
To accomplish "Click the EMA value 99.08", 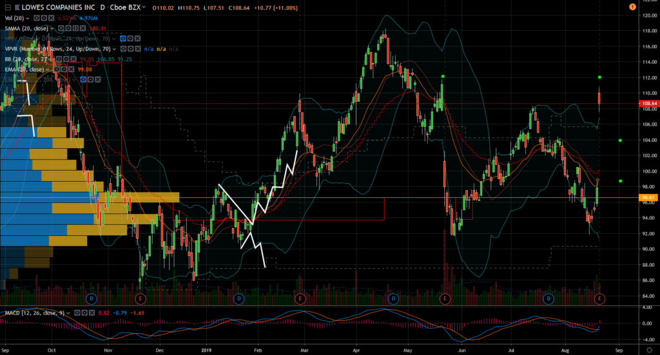I will pos(84,70).
